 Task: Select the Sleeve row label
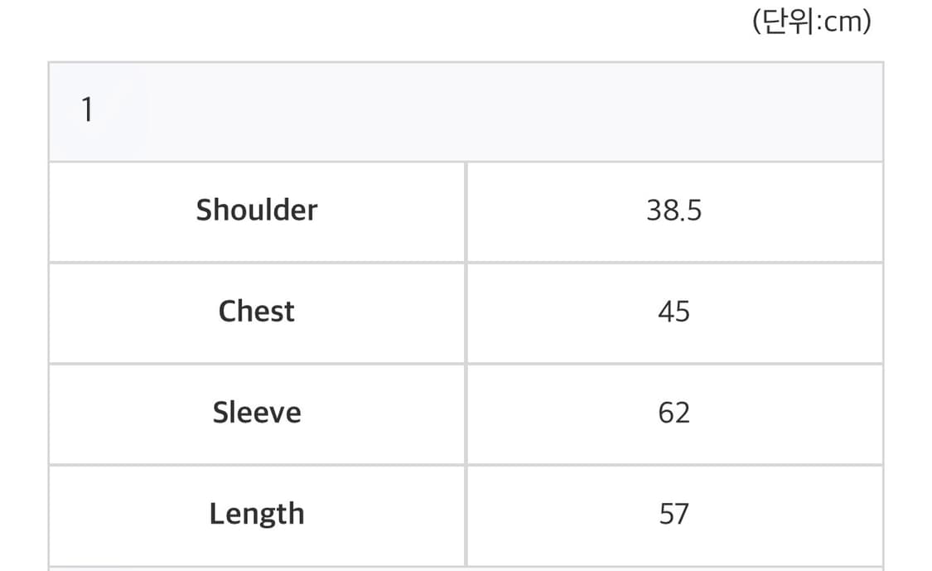256,413
